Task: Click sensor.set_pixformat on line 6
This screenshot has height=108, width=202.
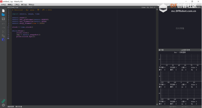Action: (x=30, y=20)
